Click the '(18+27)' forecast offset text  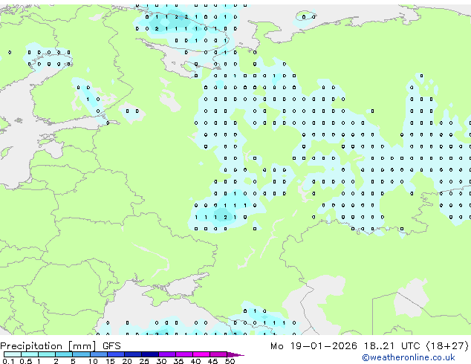tap(447, 346)
